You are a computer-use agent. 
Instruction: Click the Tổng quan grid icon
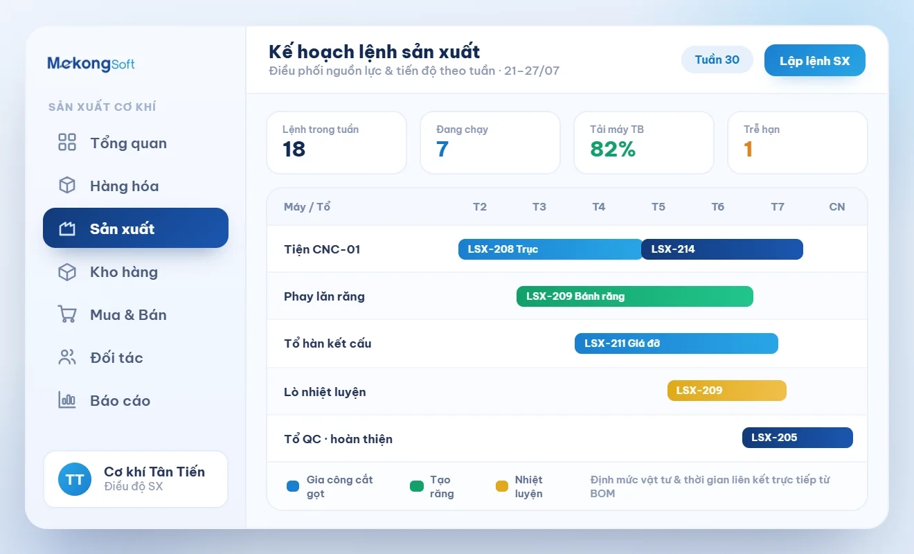pyautogui.click(x=67, y=143)
